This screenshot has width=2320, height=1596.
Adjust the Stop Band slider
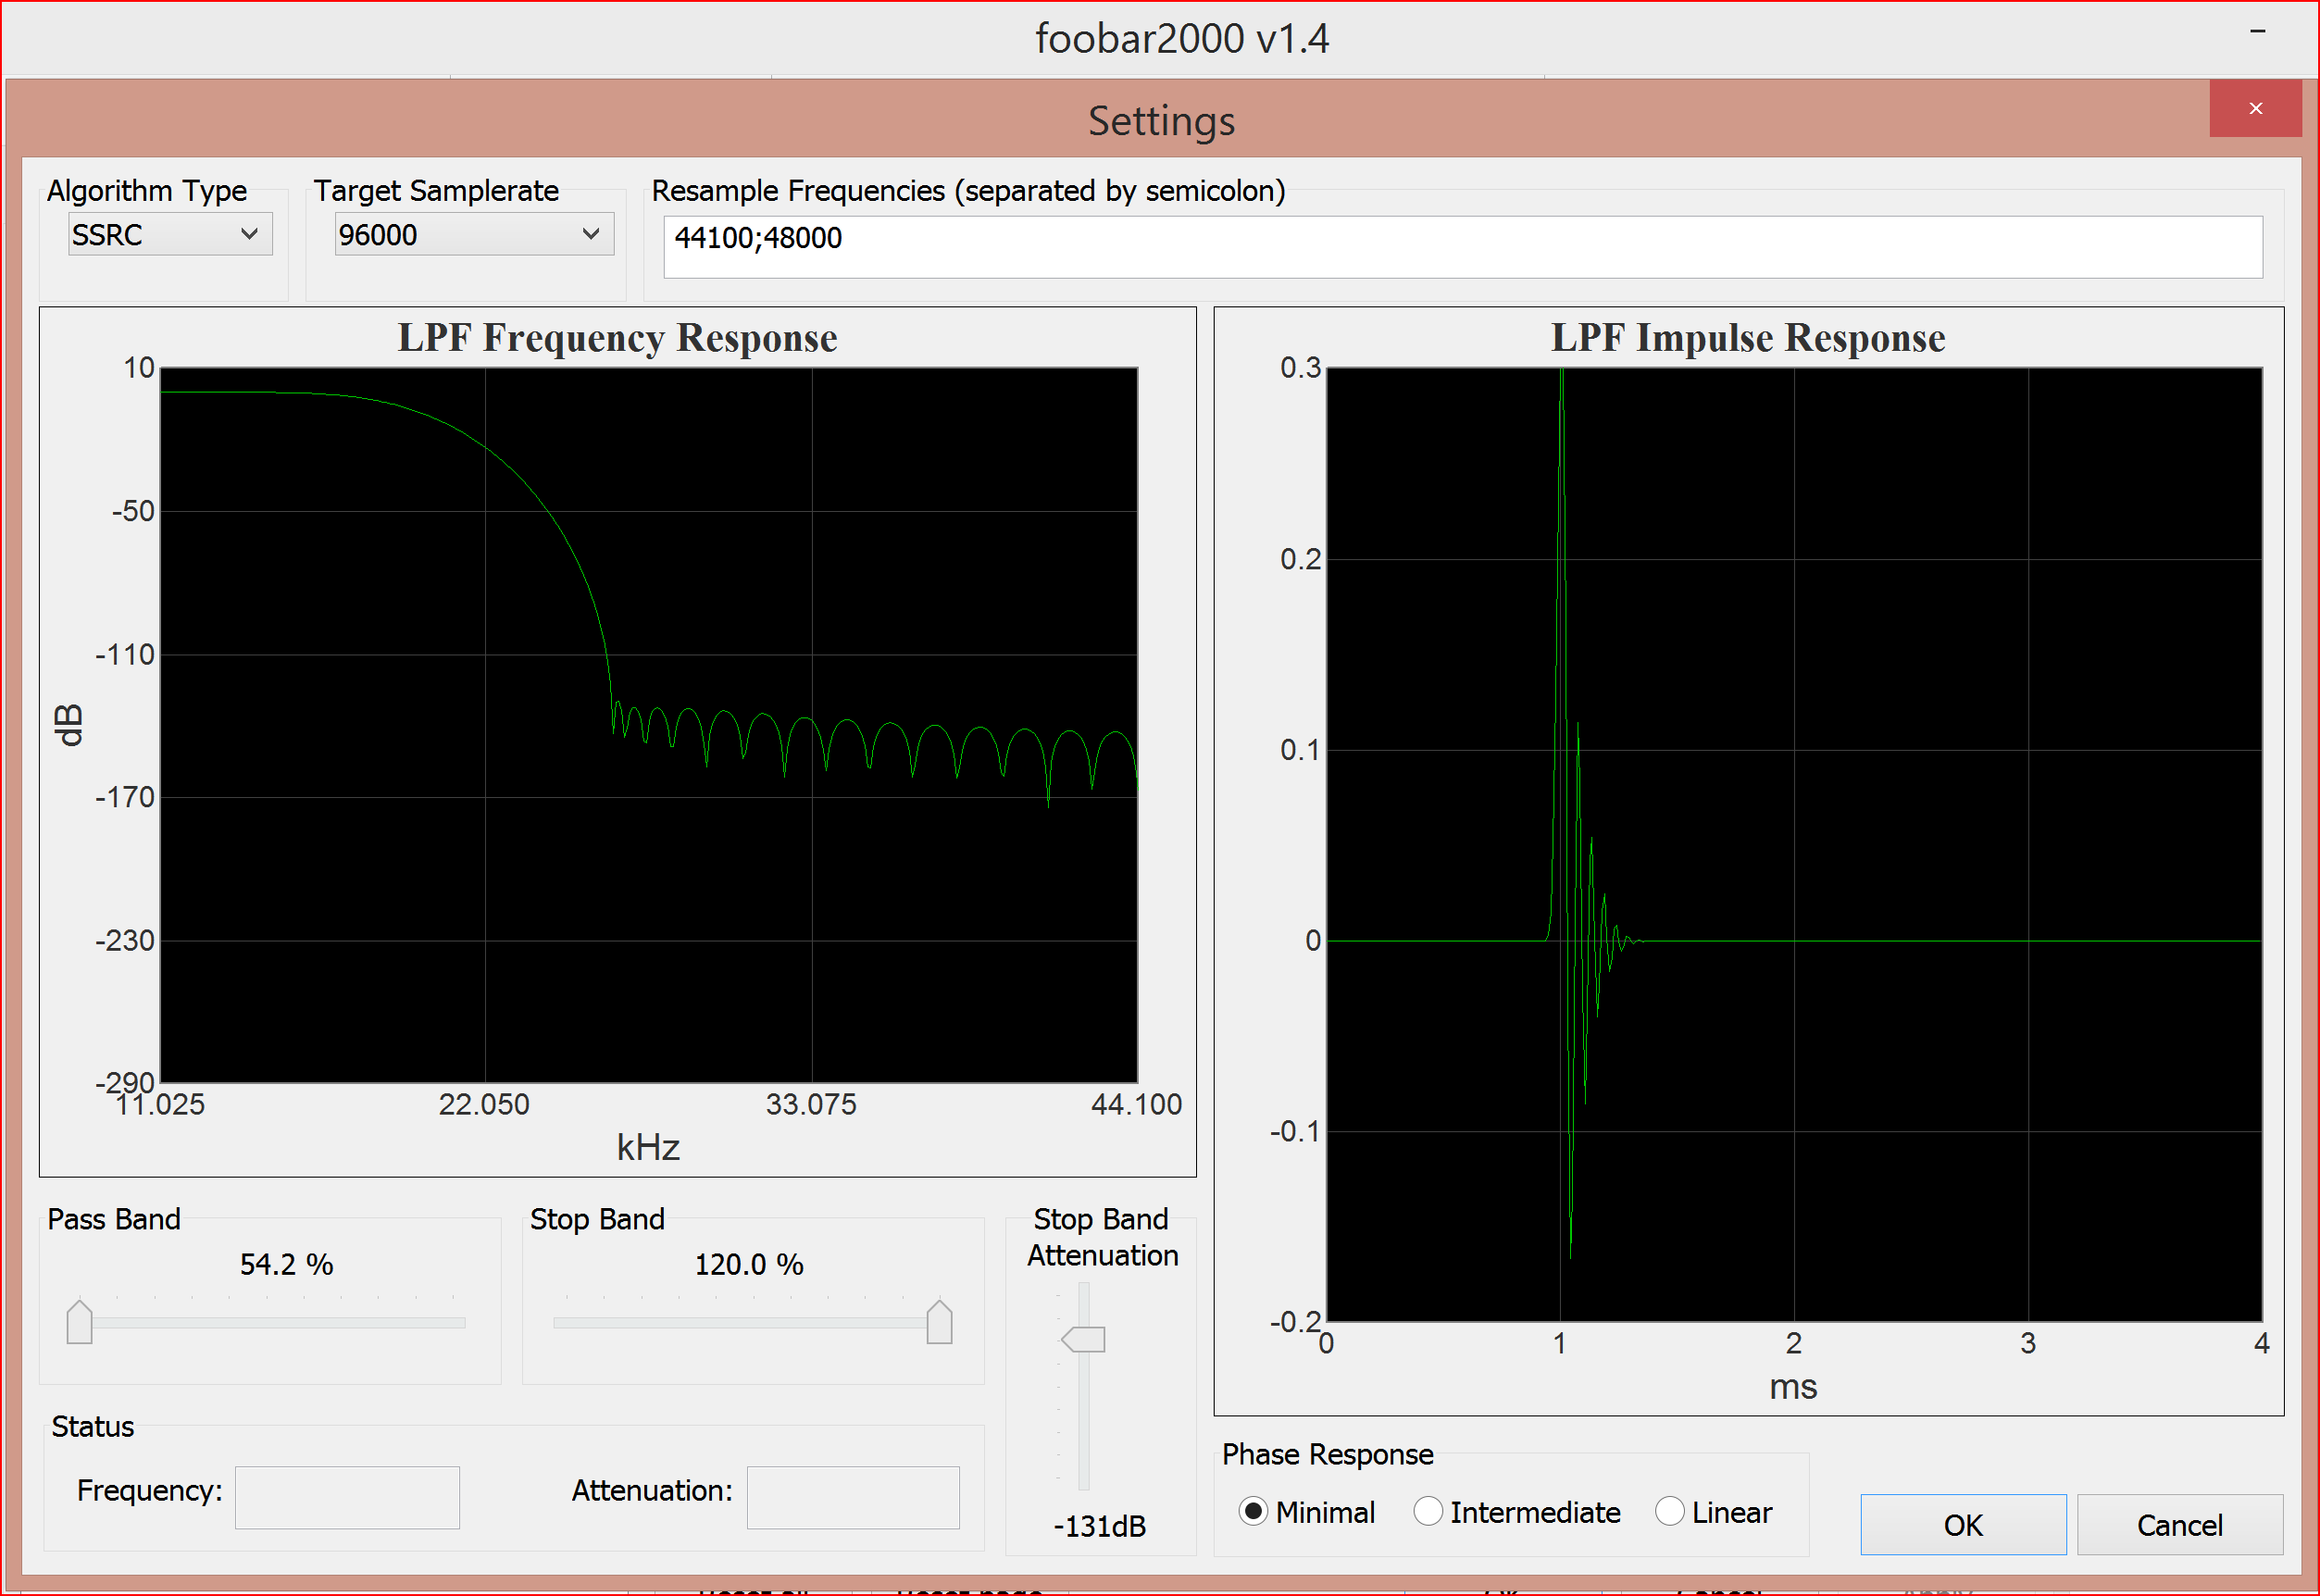pyautogui.click(x=940, y=1322)
